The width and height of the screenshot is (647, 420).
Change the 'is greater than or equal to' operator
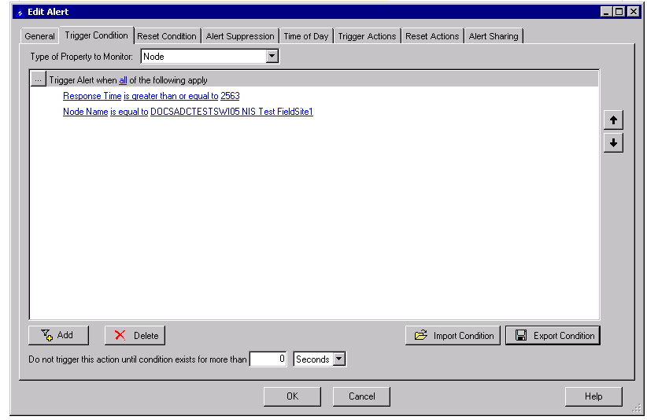click(171, 96)
